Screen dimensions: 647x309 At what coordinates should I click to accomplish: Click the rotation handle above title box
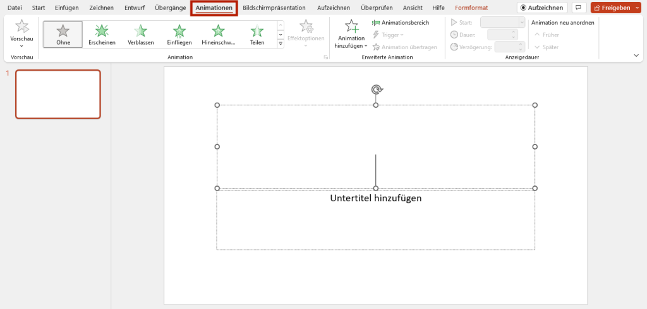coord(377,90)
